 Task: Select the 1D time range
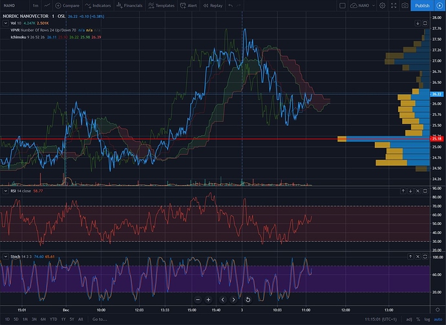tap(7, 319)
